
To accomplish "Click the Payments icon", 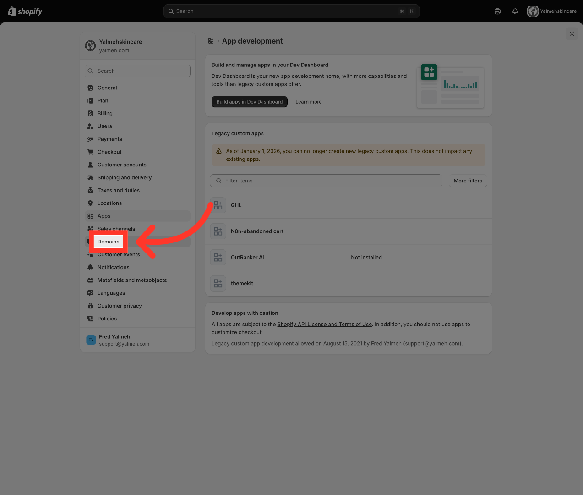I will click(x=90, y=139).
